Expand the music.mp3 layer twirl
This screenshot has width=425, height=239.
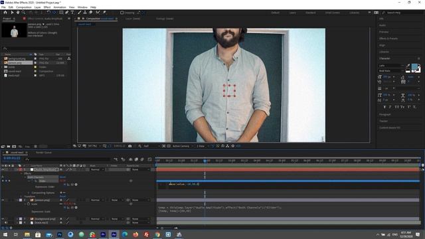pos(17,223)
